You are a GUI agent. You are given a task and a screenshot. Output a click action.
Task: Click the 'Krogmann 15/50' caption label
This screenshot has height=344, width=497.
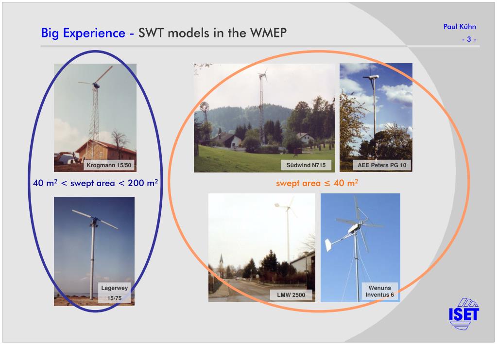pos(109,165)
